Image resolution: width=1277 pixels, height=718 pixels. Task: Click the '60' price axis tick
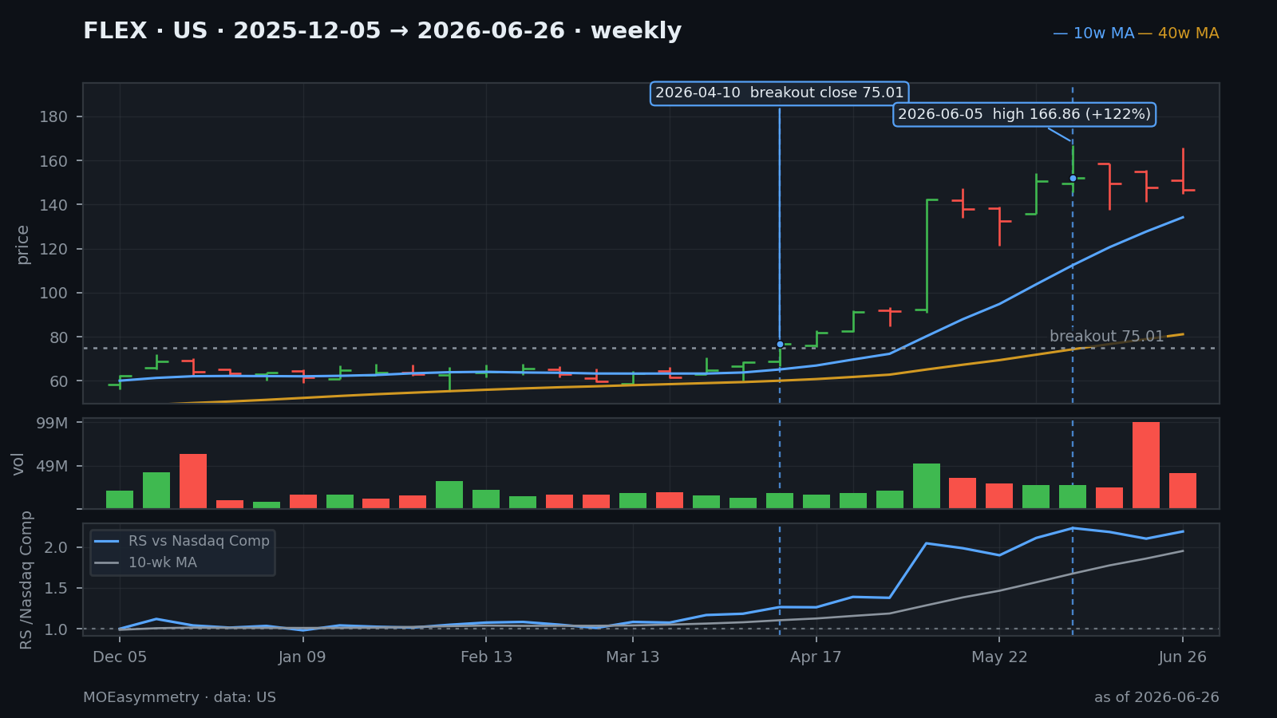point(59,381)
